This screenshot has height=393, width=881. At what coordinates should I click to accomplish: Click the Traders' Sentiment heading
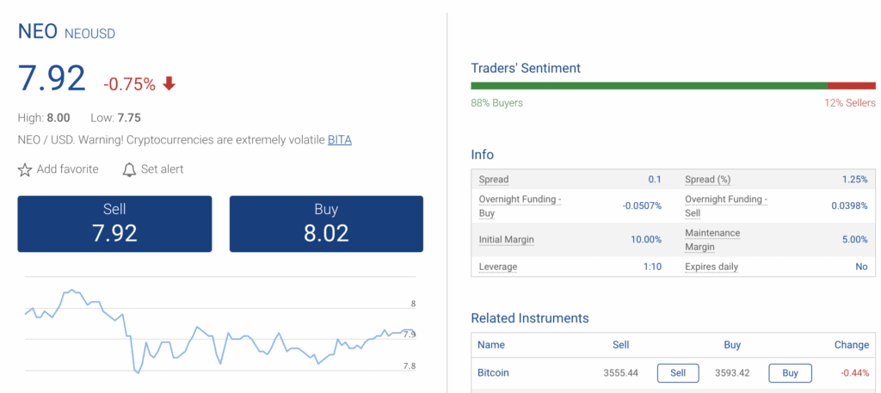tap(526, 69)
